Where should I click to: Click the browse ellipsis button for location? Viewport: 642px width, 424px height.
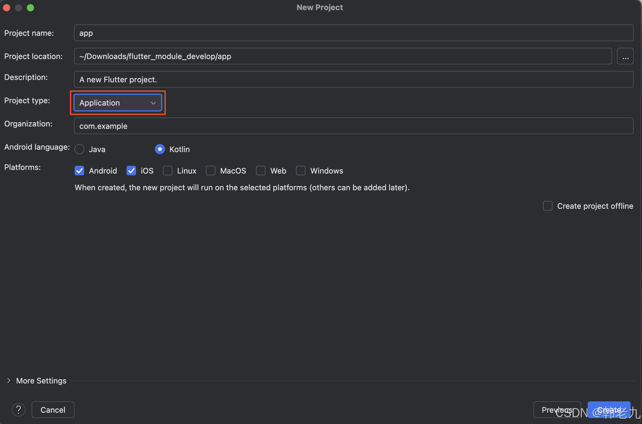(x=625, y=56)
